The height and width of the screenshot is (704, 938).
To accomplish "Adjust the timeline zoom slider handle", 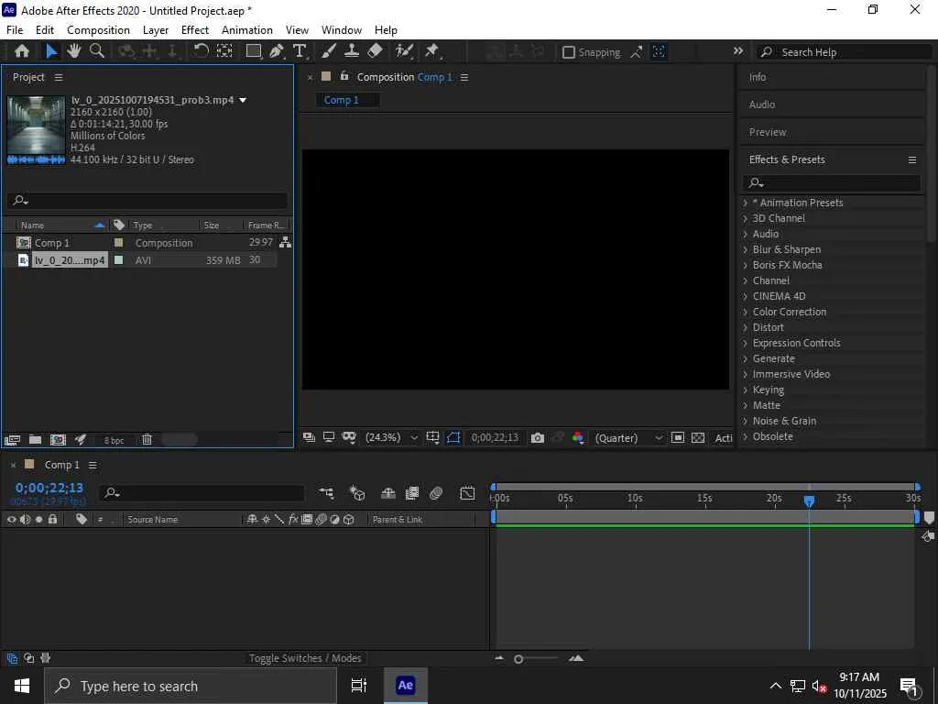I will click(x=518, y=659).
